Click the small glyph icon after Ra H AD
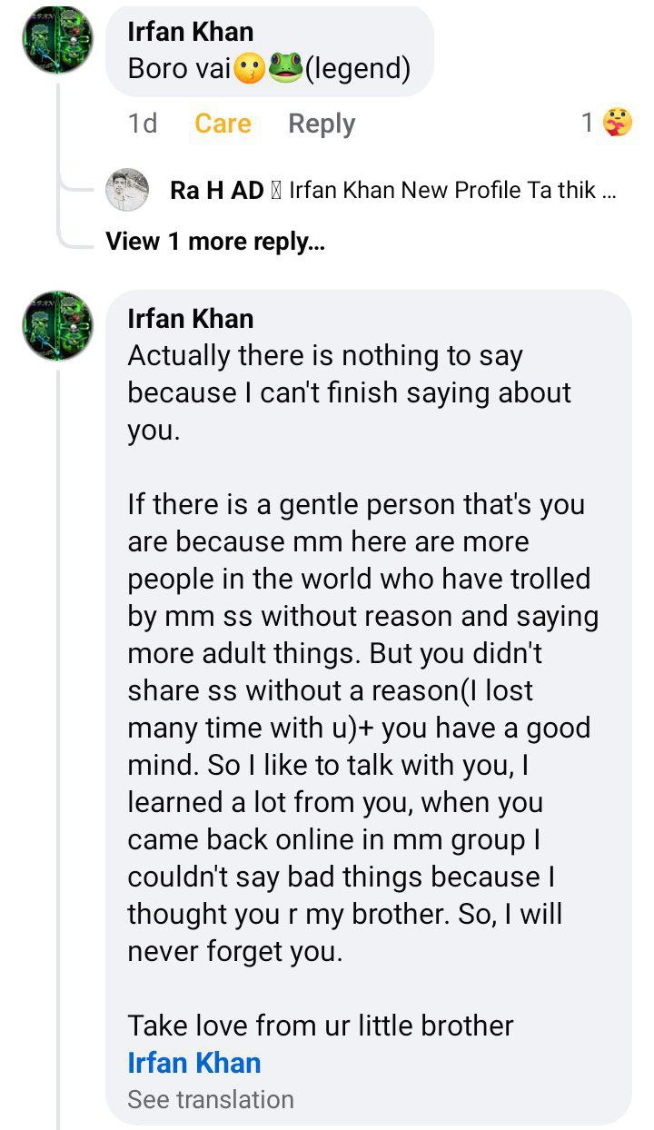Image resolution: width=654 pixels, height=1130 pixels. (276, 191)
